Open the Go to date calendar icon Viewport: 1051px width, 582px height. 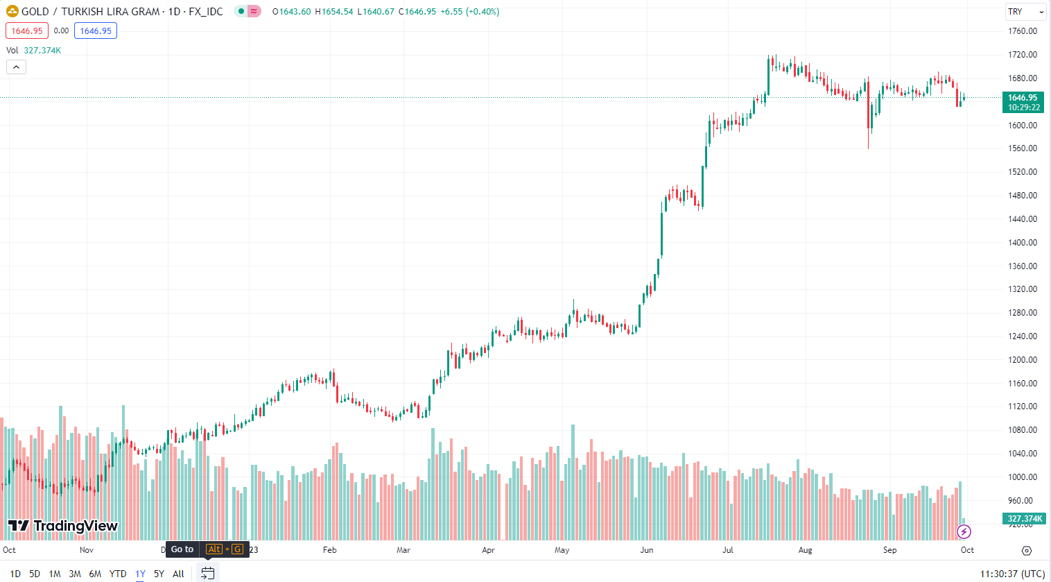207,573
